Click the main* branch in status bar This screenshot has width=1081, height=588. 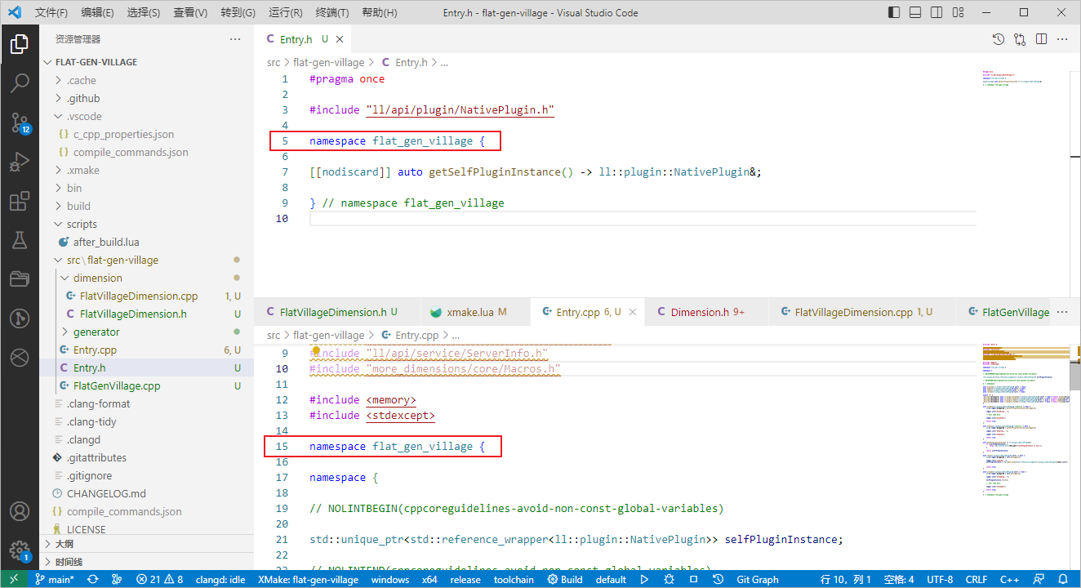pos(55,579)
